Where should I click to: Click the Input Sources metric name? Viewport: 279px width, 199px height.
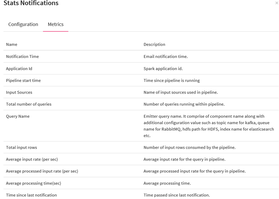[19, 92]
